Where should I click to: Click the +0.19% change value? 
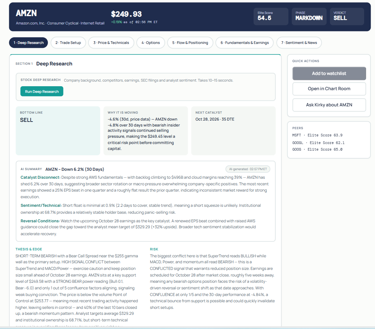(x=117, y=22)
